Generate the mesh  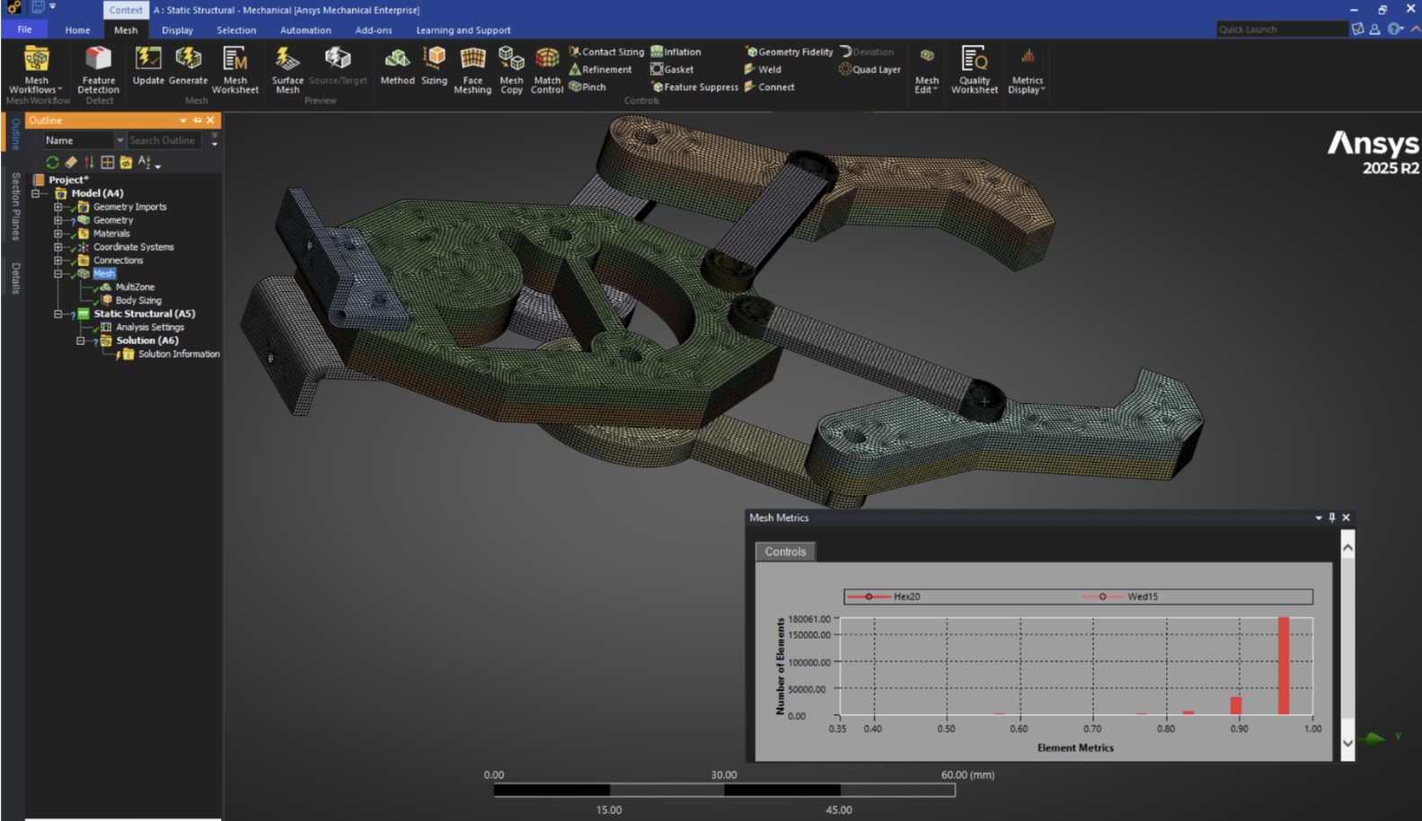coord(188,66)
